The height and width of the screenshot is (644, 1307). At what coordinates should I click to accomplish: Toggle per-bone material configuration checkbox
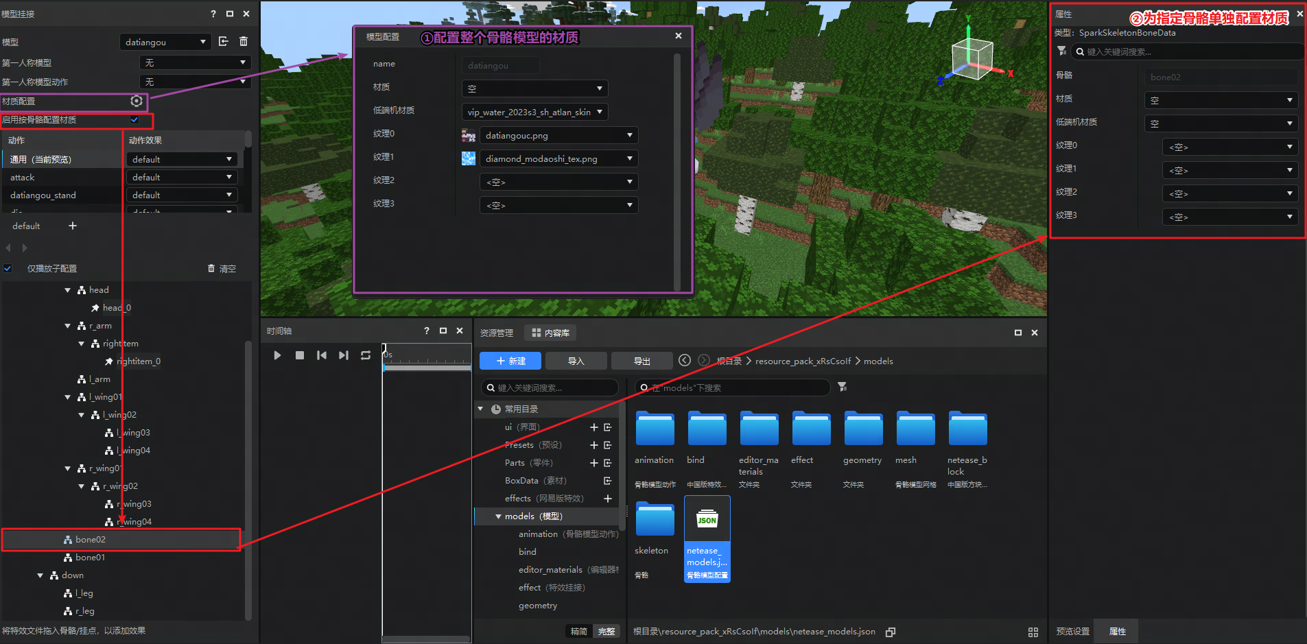(134, 120)
